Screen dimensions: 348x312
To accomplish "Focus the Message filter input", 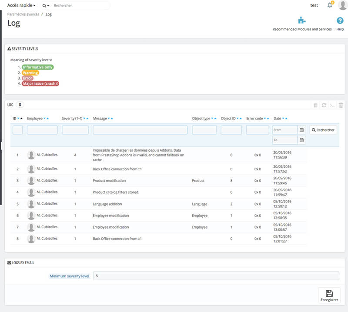I will (x=140, y=130).
